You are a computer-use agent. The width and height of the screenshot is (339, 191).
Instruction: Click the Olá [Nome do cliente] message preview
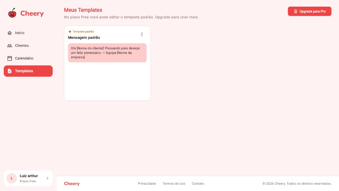107,53
